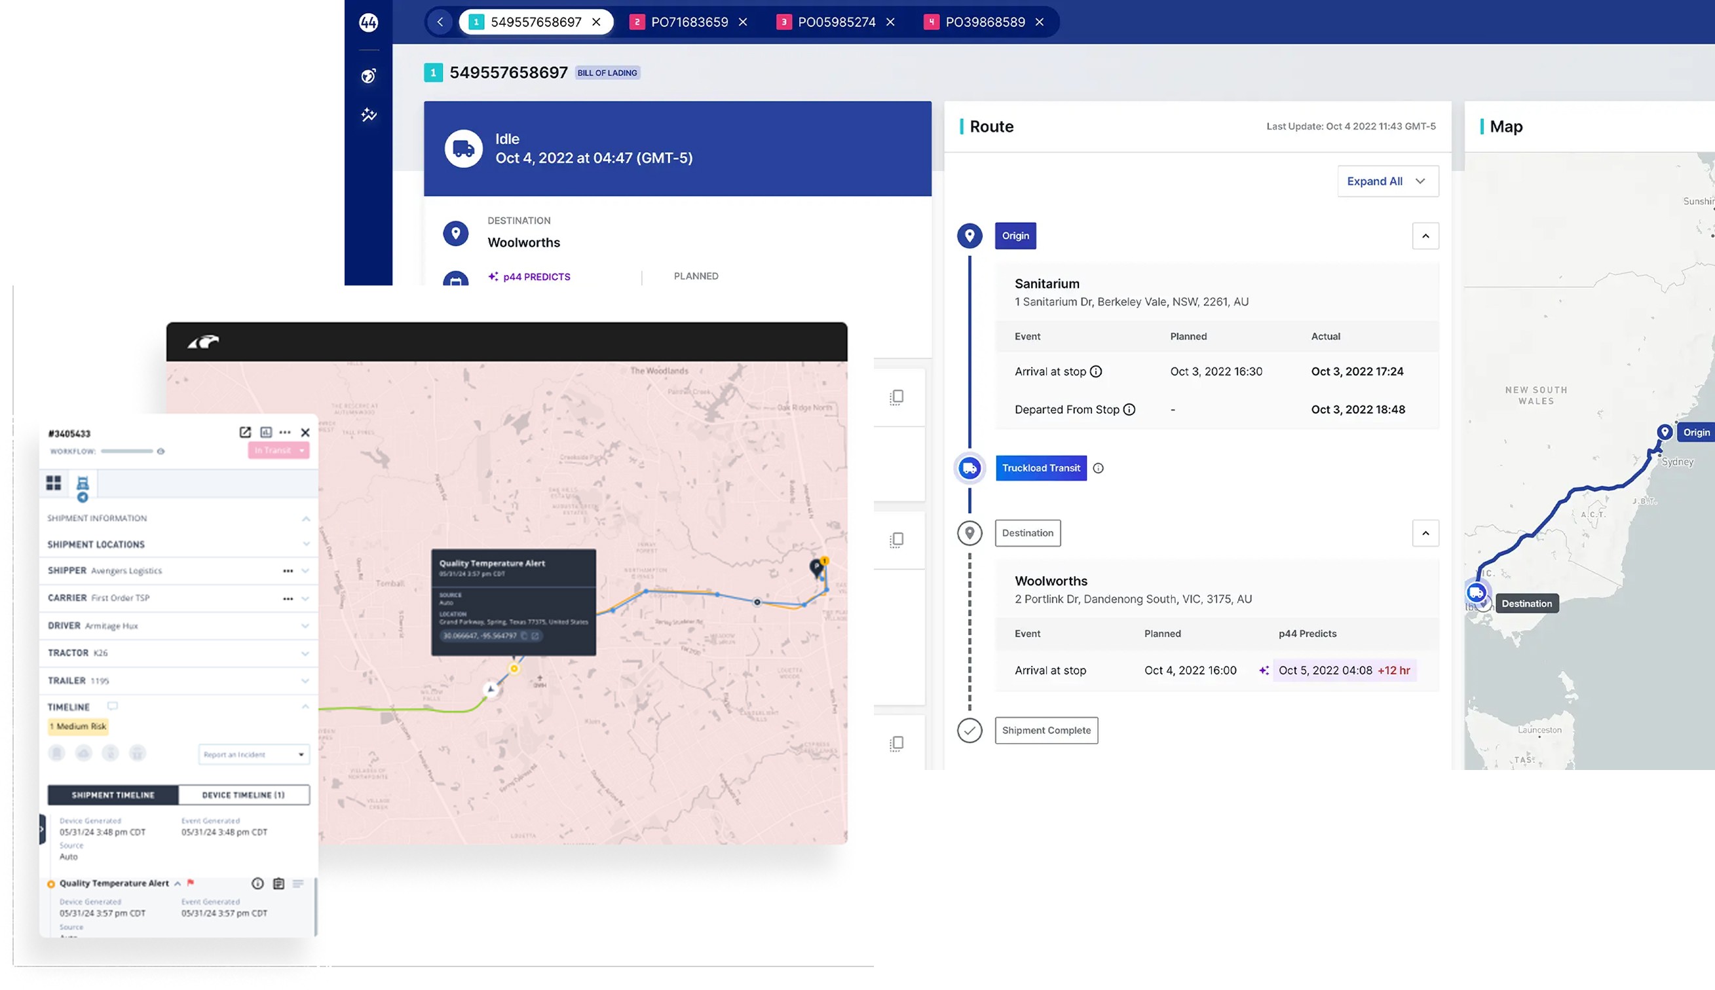
Task: Click the sparkle insights sidebar icon
Action: (x=368, y=115)
